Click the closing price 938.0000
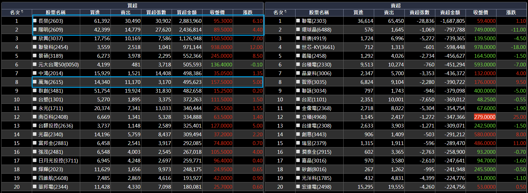Image resolution: width=528 pixels, height=193 pixels. 222,47
